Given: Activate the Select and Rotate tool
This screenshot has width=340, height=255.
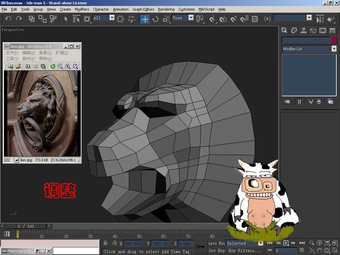Looking at the screenshot, I should tap(155, 19).
